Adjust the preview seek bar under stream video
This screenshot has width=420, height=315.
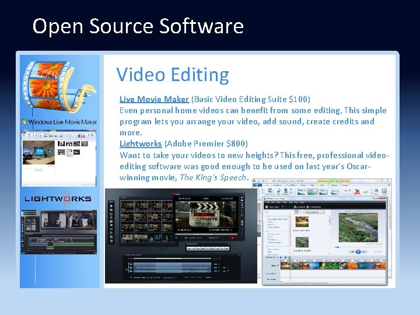point(358,247)
